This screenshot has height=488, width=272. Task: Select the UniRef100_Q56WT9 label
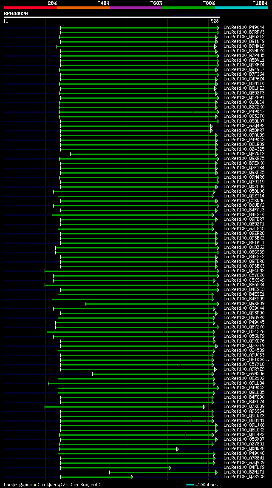[x=244, y=337]
